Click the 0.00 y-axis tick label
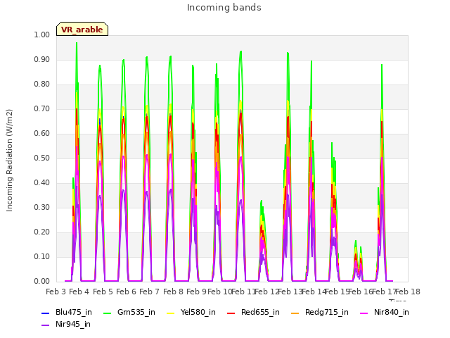The width and height of the screenshot is (450, 338). pos(42,282)
